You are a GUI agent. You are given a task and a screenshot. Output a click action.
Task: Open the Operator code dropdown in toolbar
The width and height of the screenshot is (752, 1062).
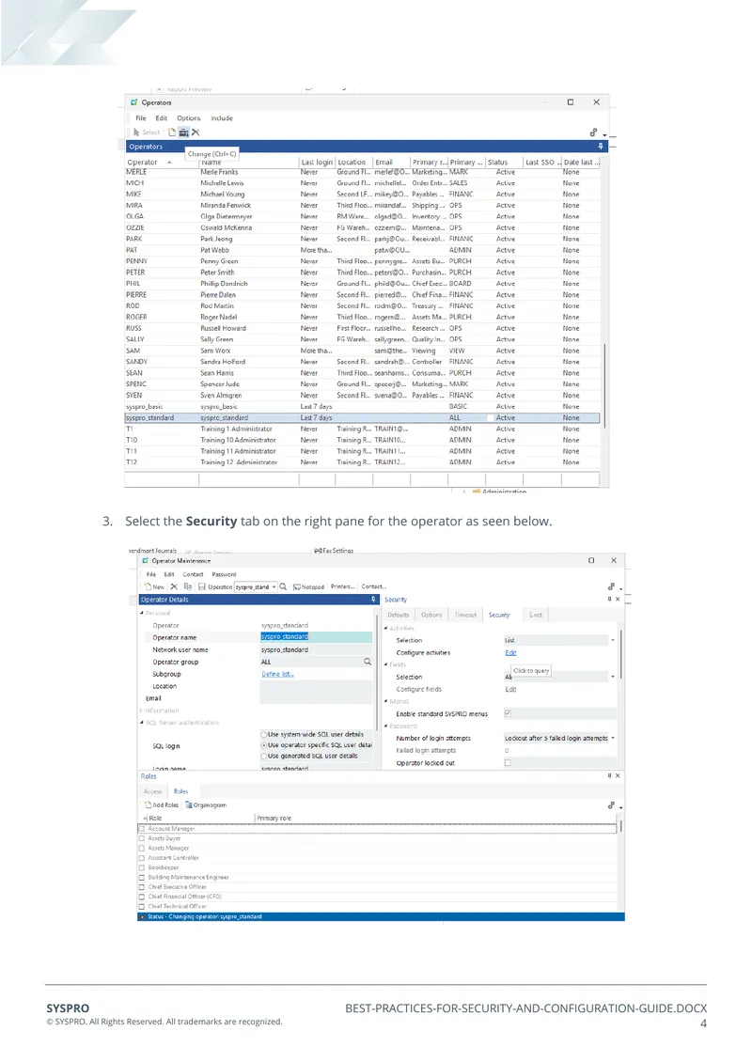(x=274, y=587)
